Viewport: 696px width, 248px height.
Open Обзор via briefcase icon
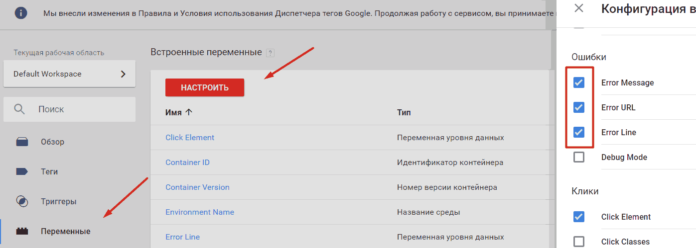tap(22, 142)
